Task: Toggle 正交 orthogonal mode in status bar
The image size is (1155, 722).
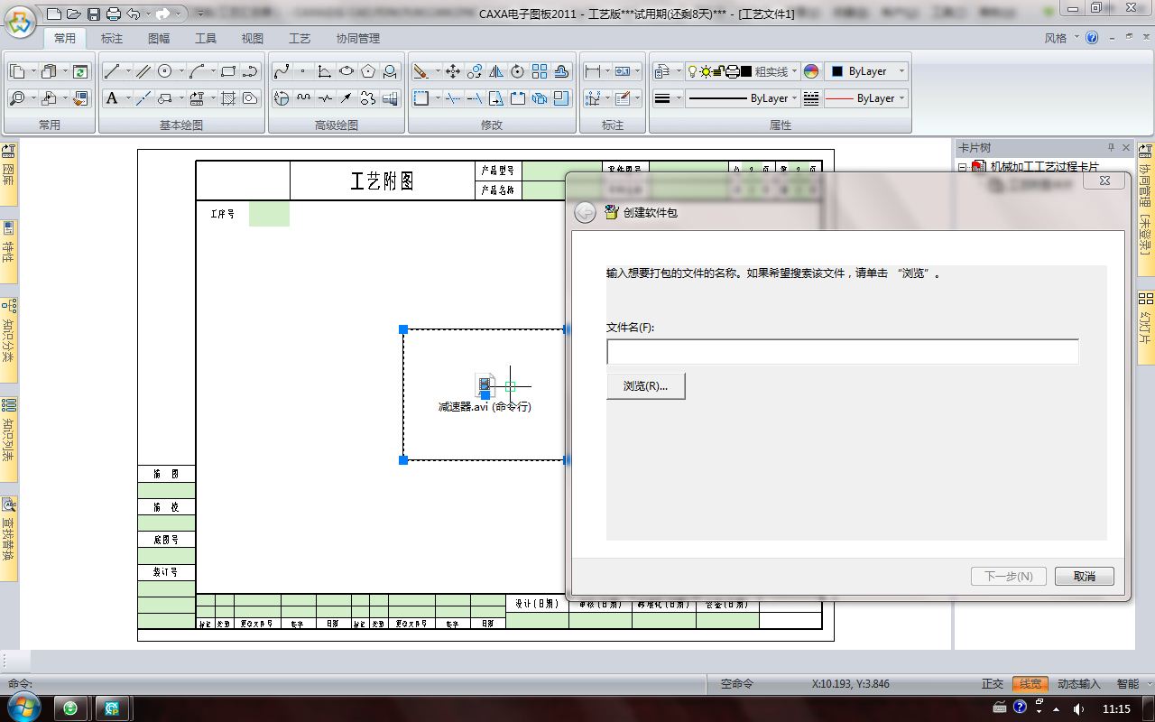Action: click(x=993, y=684)
